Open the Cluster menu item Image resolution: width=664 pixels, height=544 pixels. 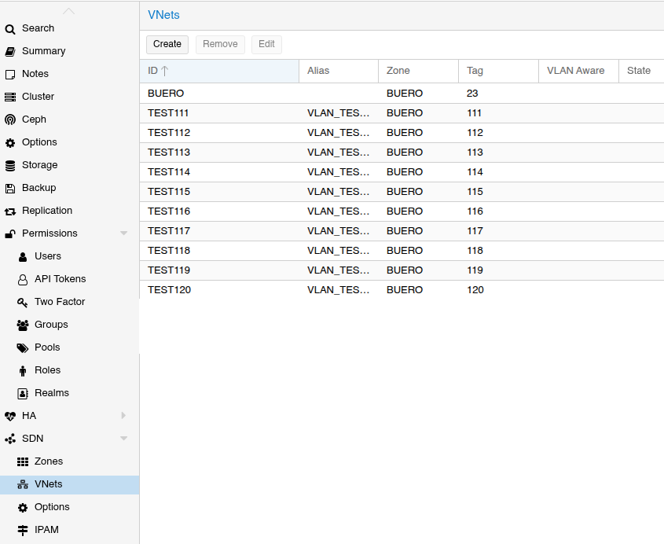(38, 97)
